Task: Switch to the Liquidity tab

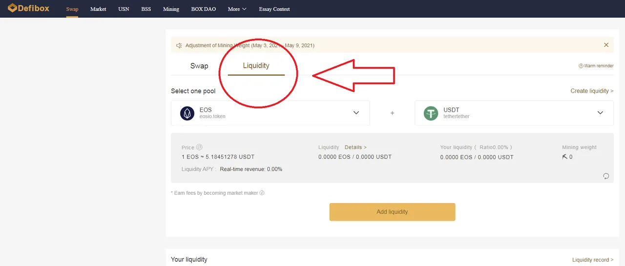Action: point(256,65)
